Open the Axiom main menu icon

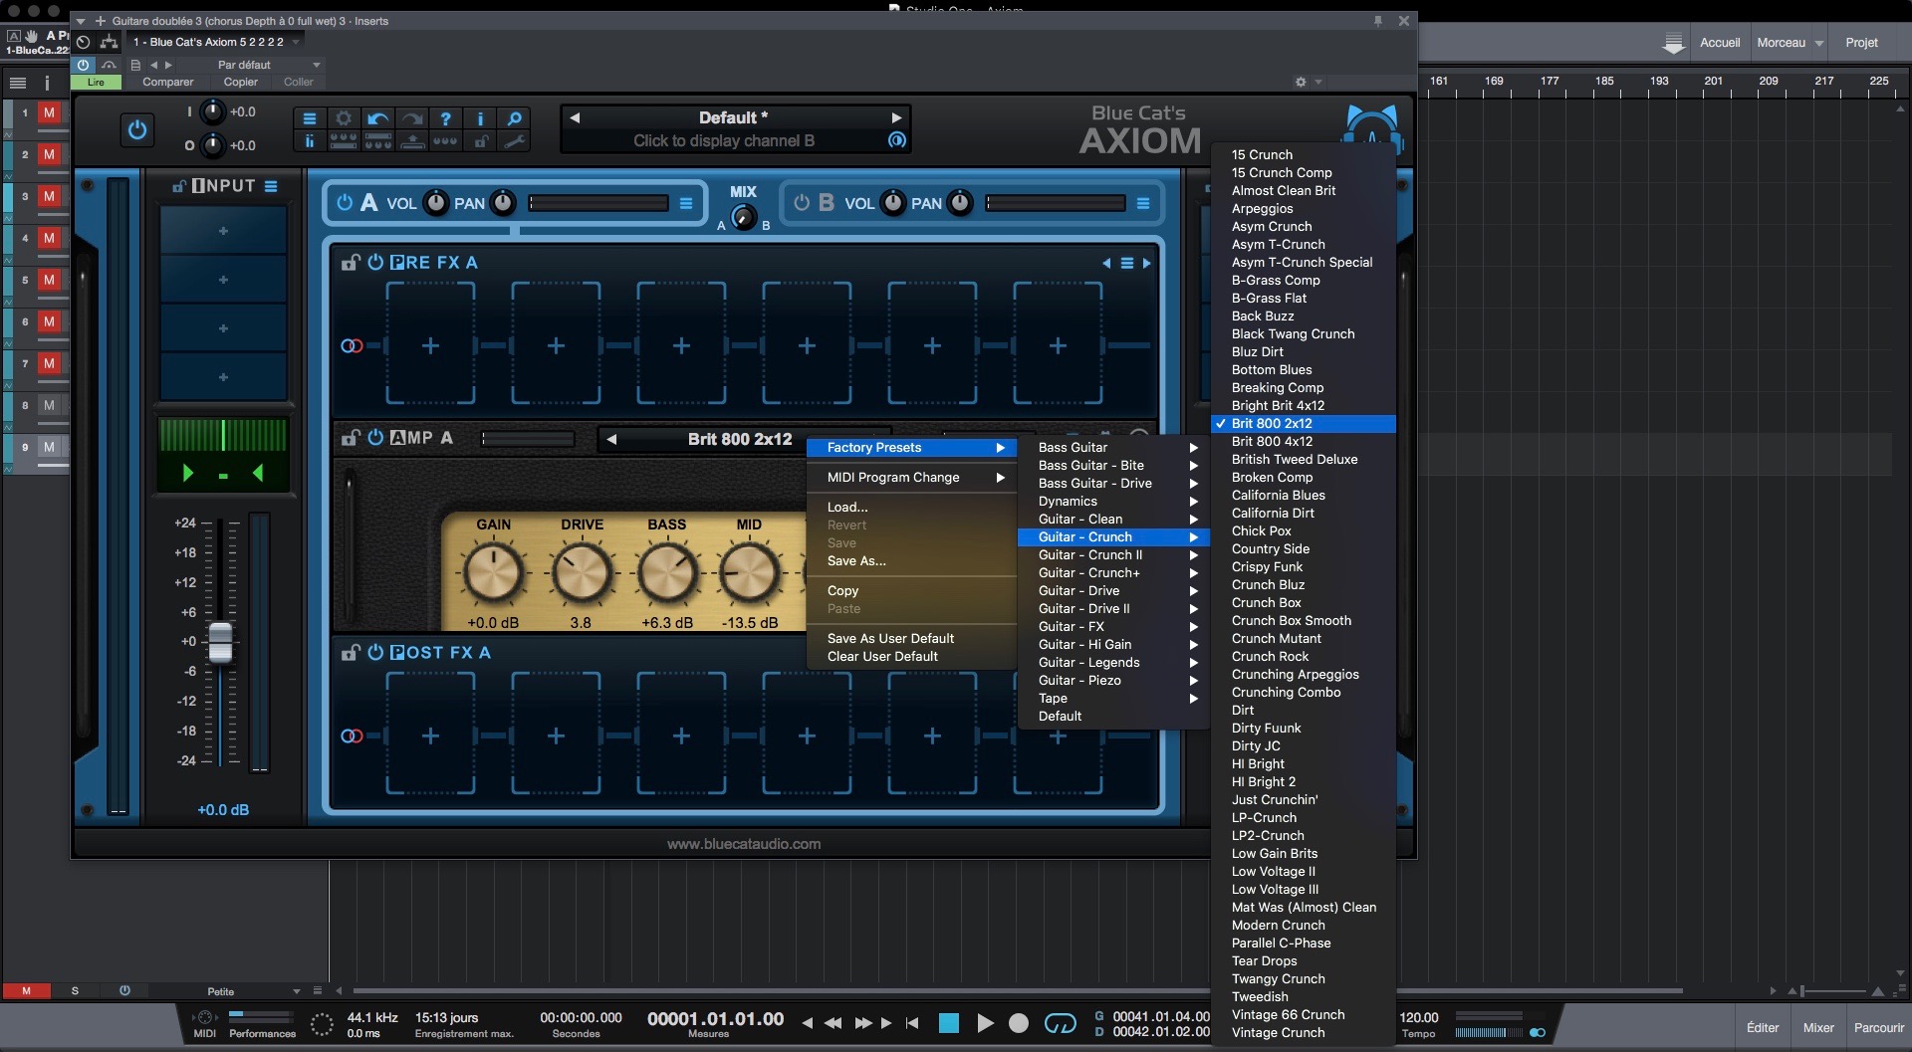point(310,118)
